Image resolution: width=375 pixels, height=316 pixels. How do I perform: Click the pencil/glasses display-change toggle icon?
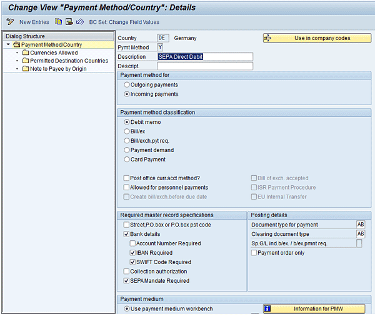coord(10,22)
